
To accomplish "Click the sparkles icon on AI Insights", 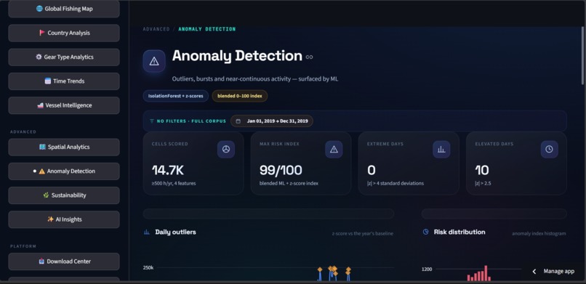I will point(50,219).
